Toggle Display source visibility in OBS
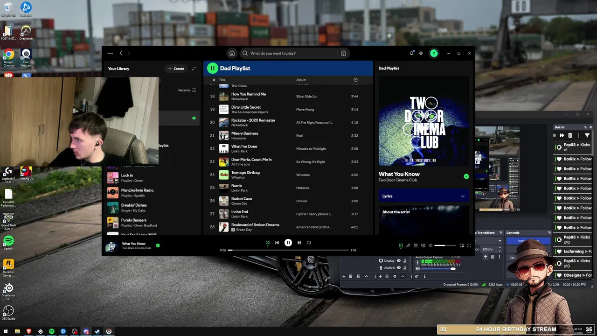597x336 pixels. pyautogui.click(x=398, y=261)
